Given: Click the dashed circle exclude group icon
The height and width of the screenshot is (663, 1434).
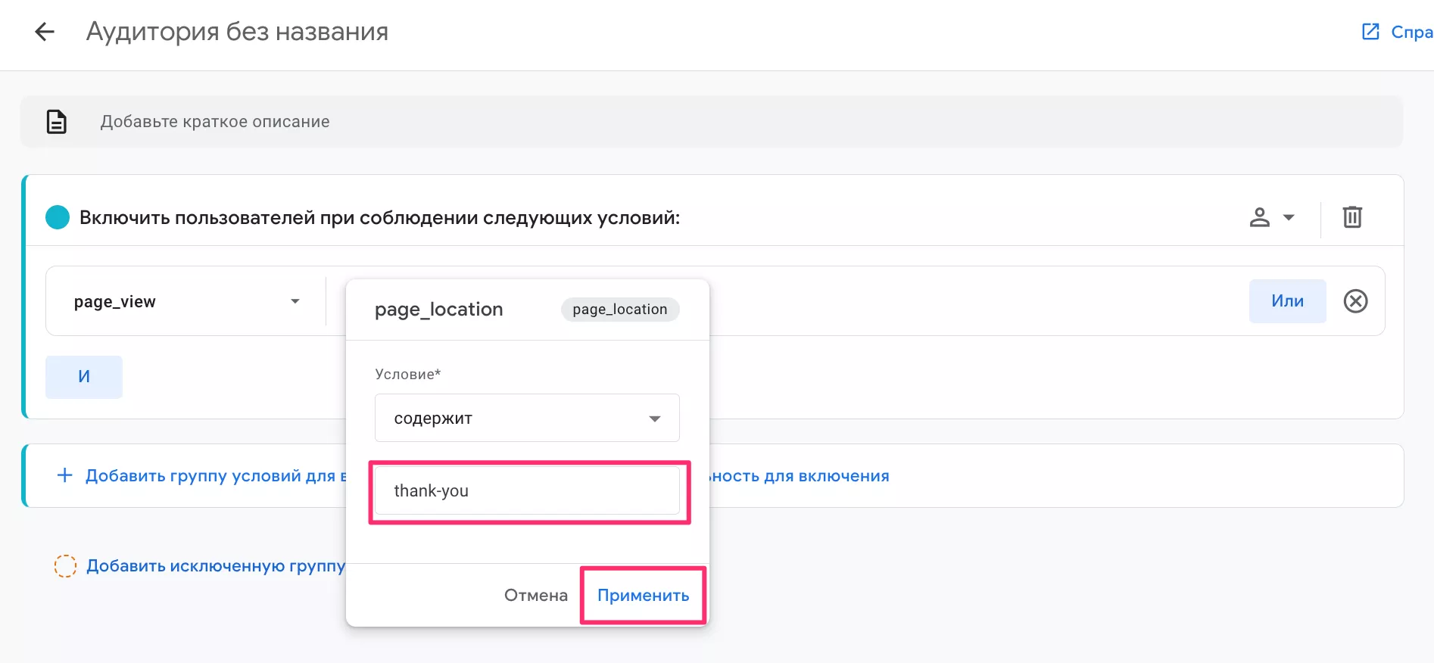Looking at the screenshot, I should (65, 566).
